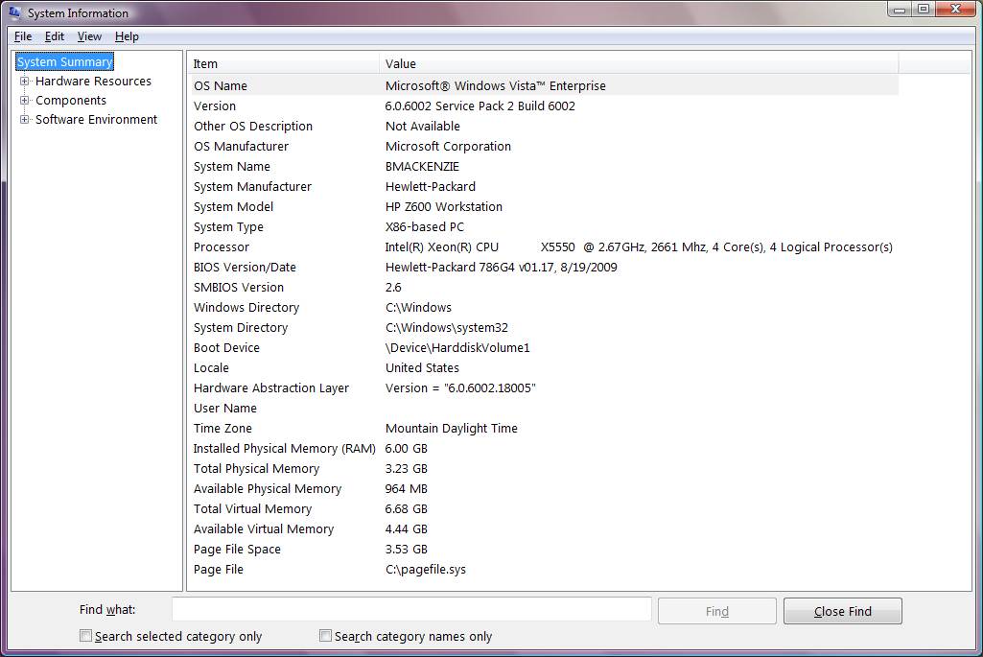Screen dimensions: 983x657
Task: Select the OS Name row
Action: [x=221, y=86]
